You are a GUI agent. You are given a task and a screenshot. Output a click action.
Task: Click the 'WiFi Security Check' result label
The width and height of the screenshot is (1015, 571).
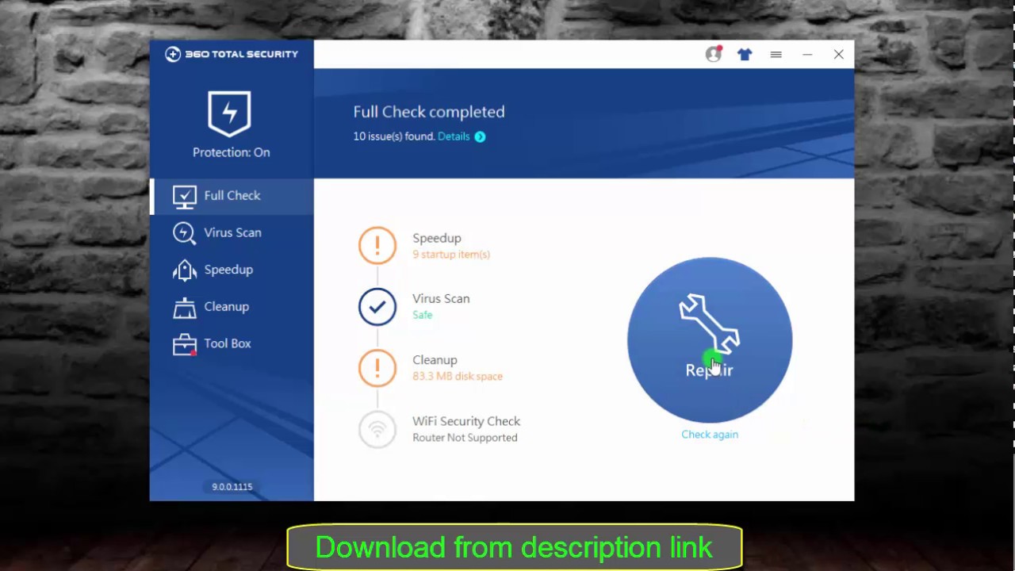click(466, 421)
